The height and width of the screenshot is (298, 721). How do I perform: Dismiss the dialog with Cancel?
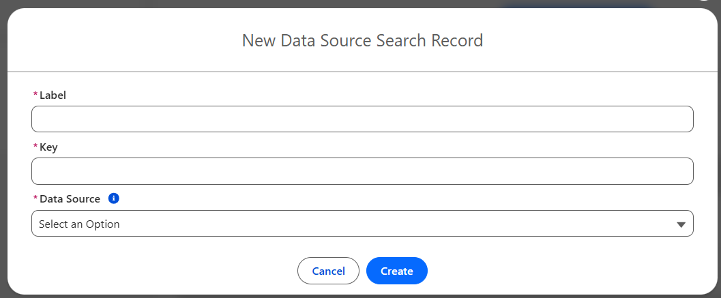point(328,271)
